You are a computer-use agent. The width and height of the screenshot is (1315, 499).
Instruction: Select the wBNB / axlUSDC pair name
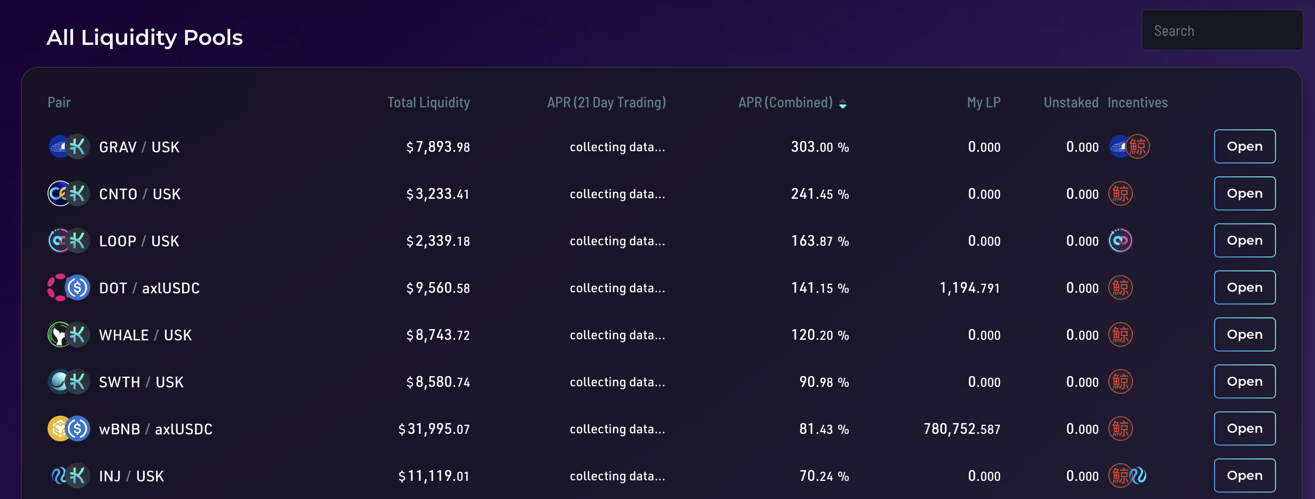pos(156,429)
